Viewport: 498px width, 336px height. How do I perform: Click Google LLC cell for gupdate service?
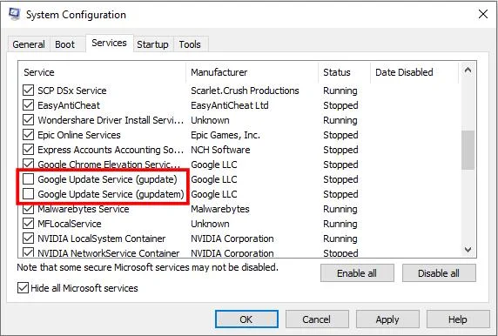214,179
